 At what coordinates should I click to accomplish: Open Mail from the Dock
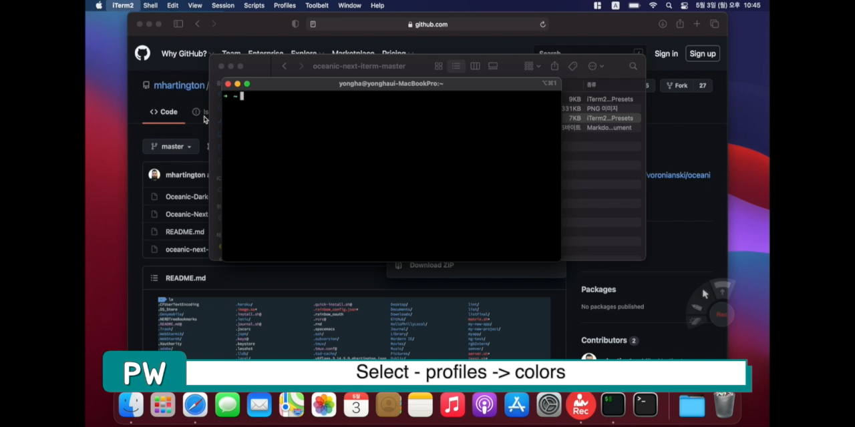[x=259, y=405]
